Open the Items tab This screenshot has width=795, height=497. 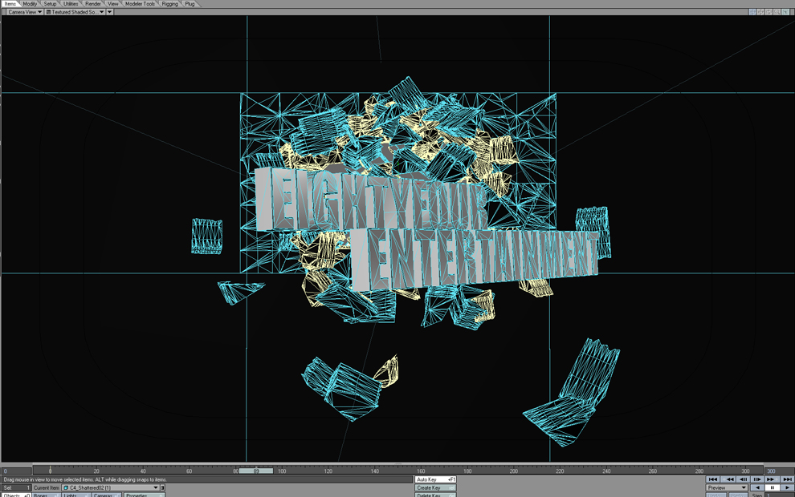10,3
